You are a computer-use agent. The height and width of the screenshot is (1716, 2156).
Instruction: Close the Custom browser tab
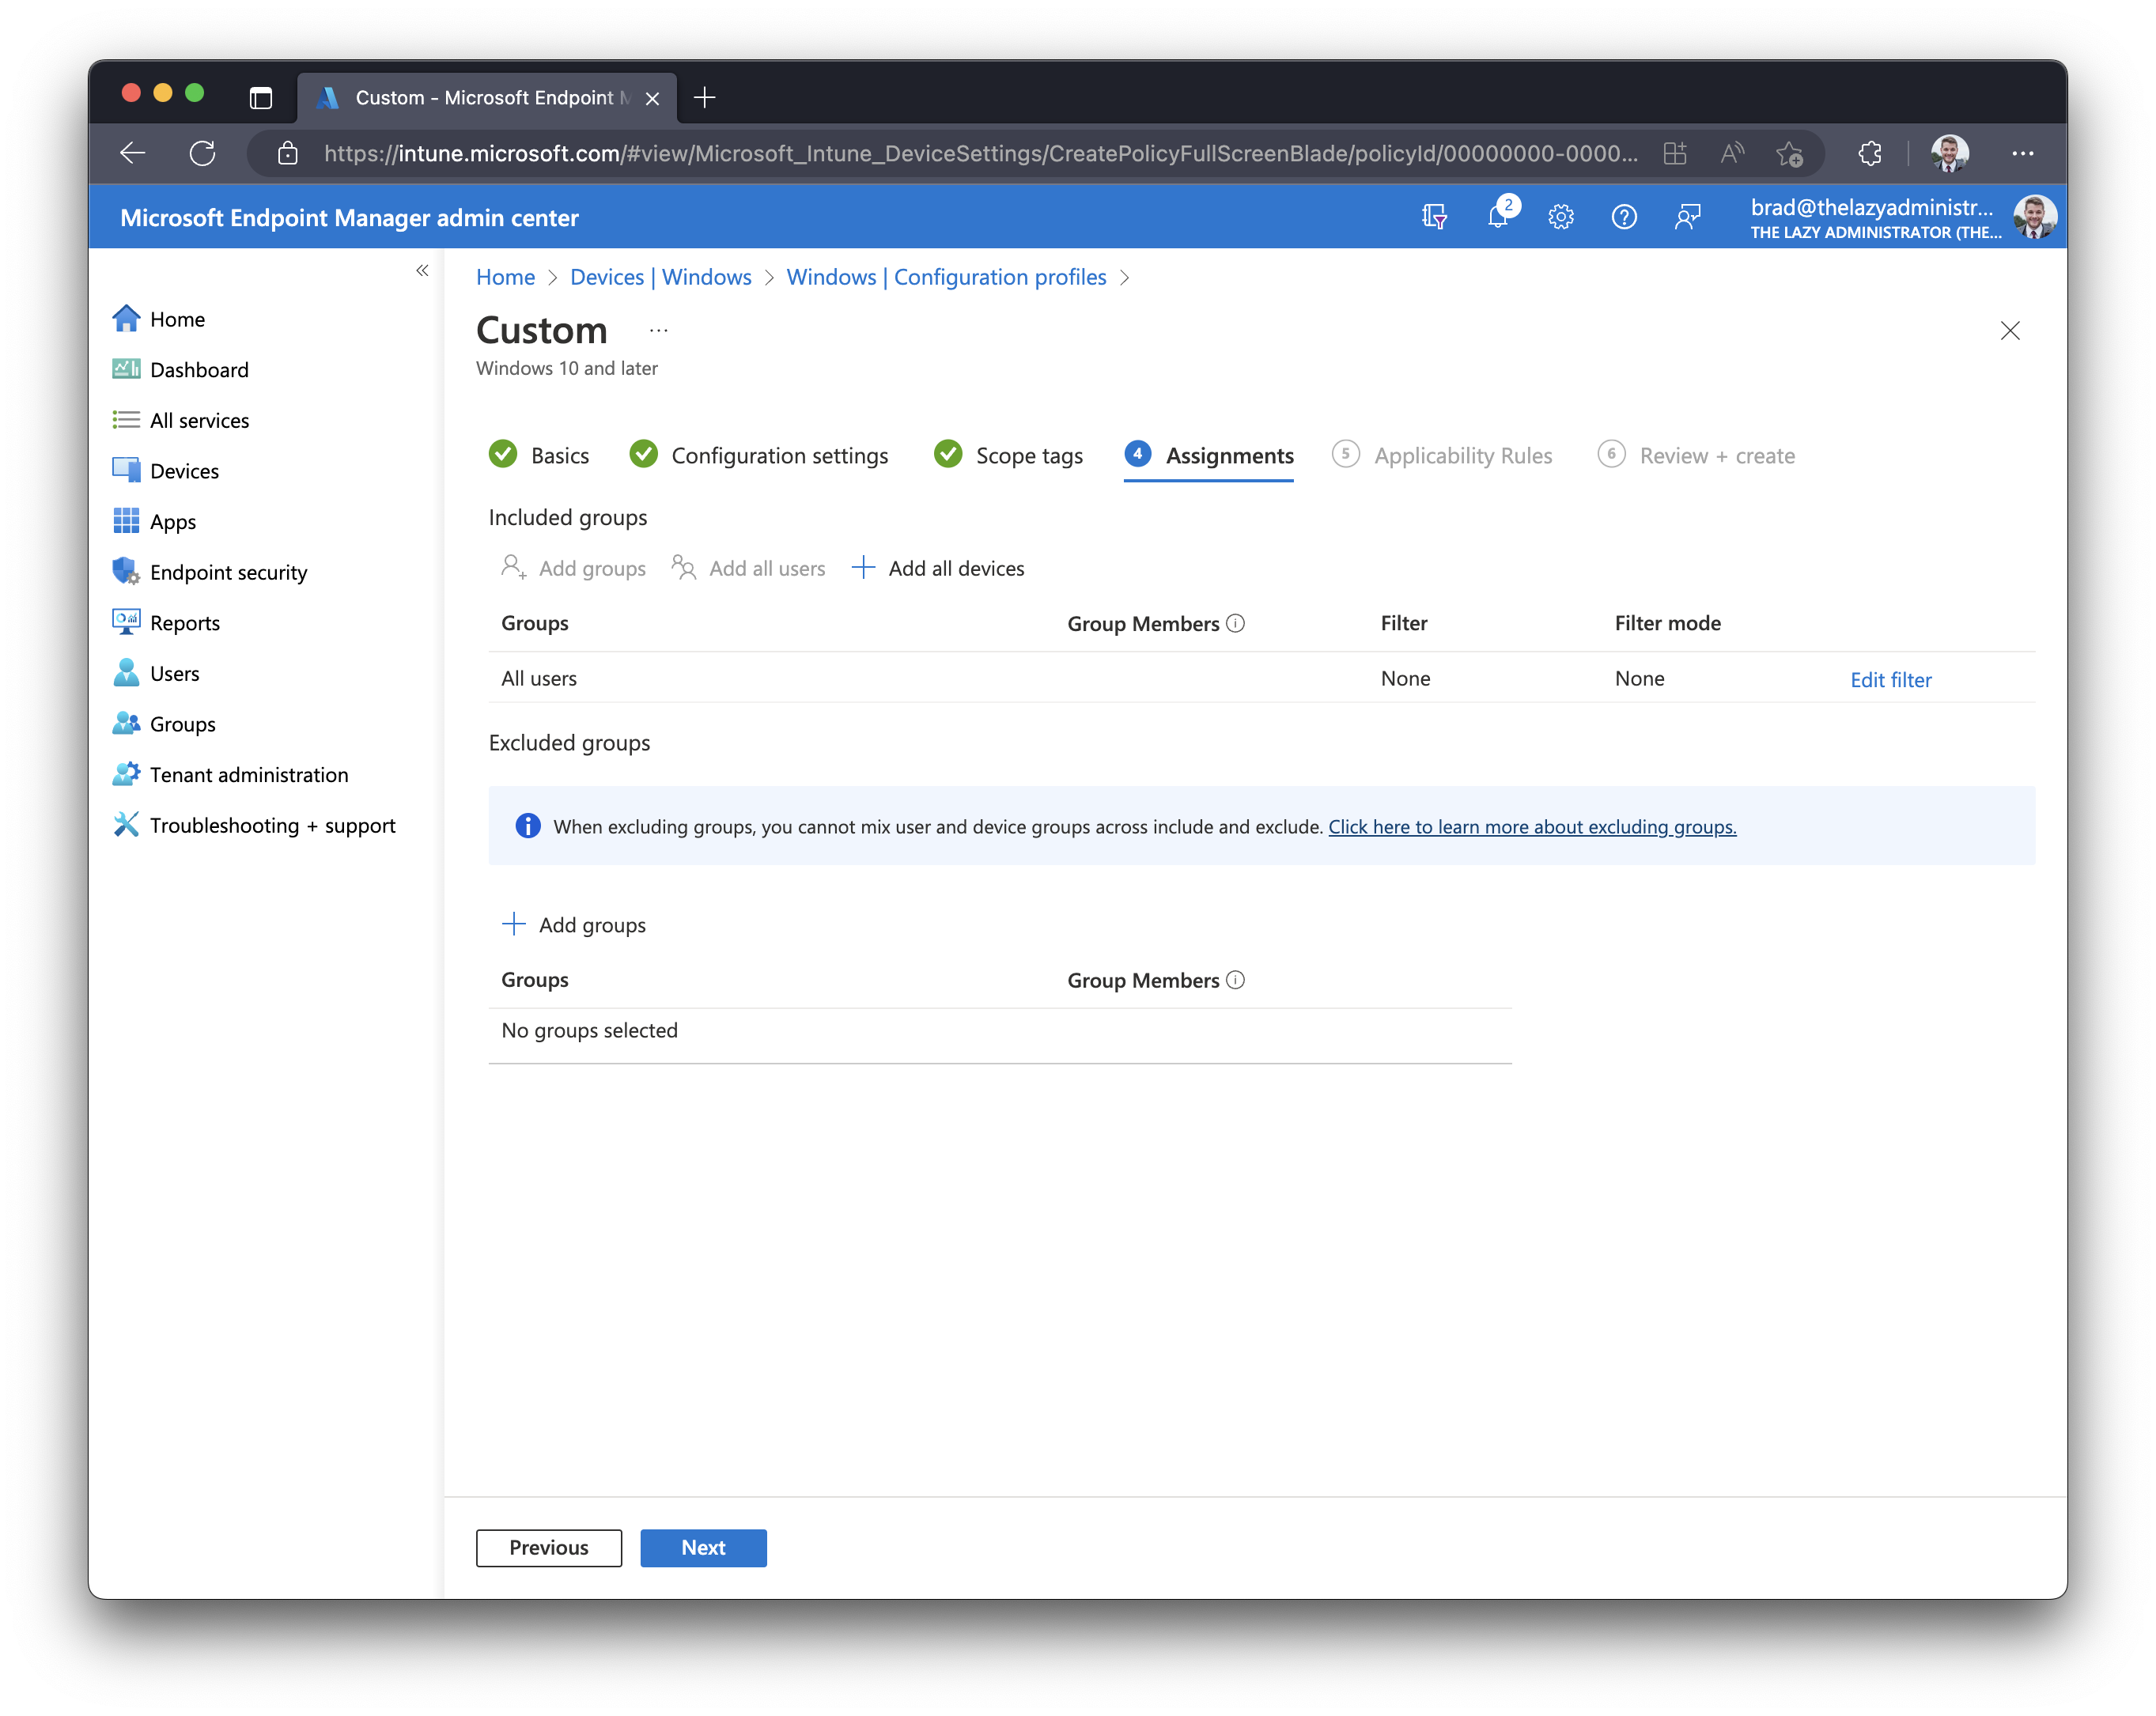tap(652, 98)
